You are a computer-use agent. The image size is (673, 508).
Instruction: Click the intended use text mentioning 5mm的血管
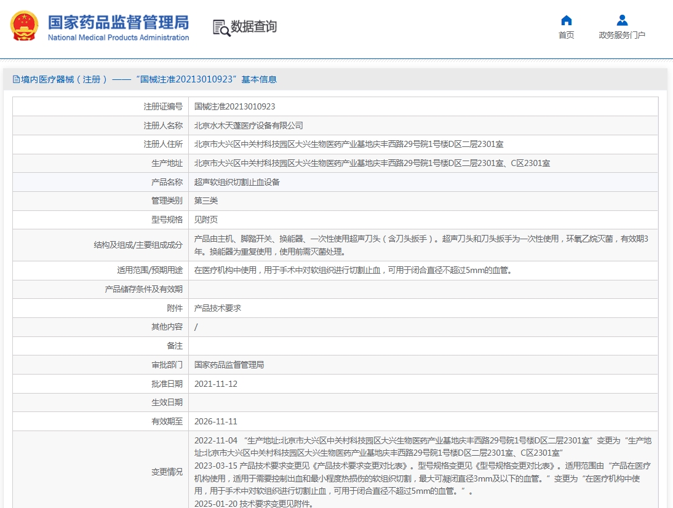353,271
